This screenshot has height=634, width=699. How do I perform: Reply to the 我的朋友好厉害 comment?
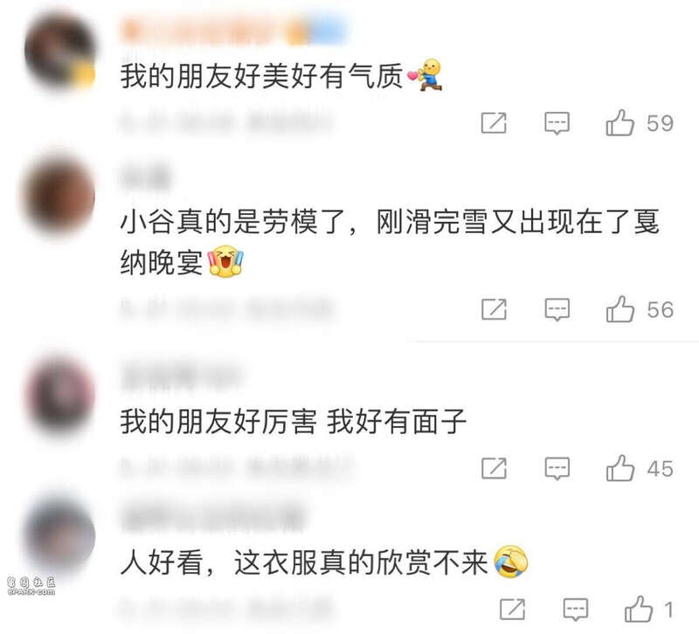click(557, 468)
